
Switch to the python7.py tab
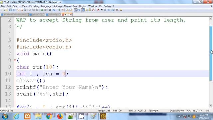(x=37, y=14)
